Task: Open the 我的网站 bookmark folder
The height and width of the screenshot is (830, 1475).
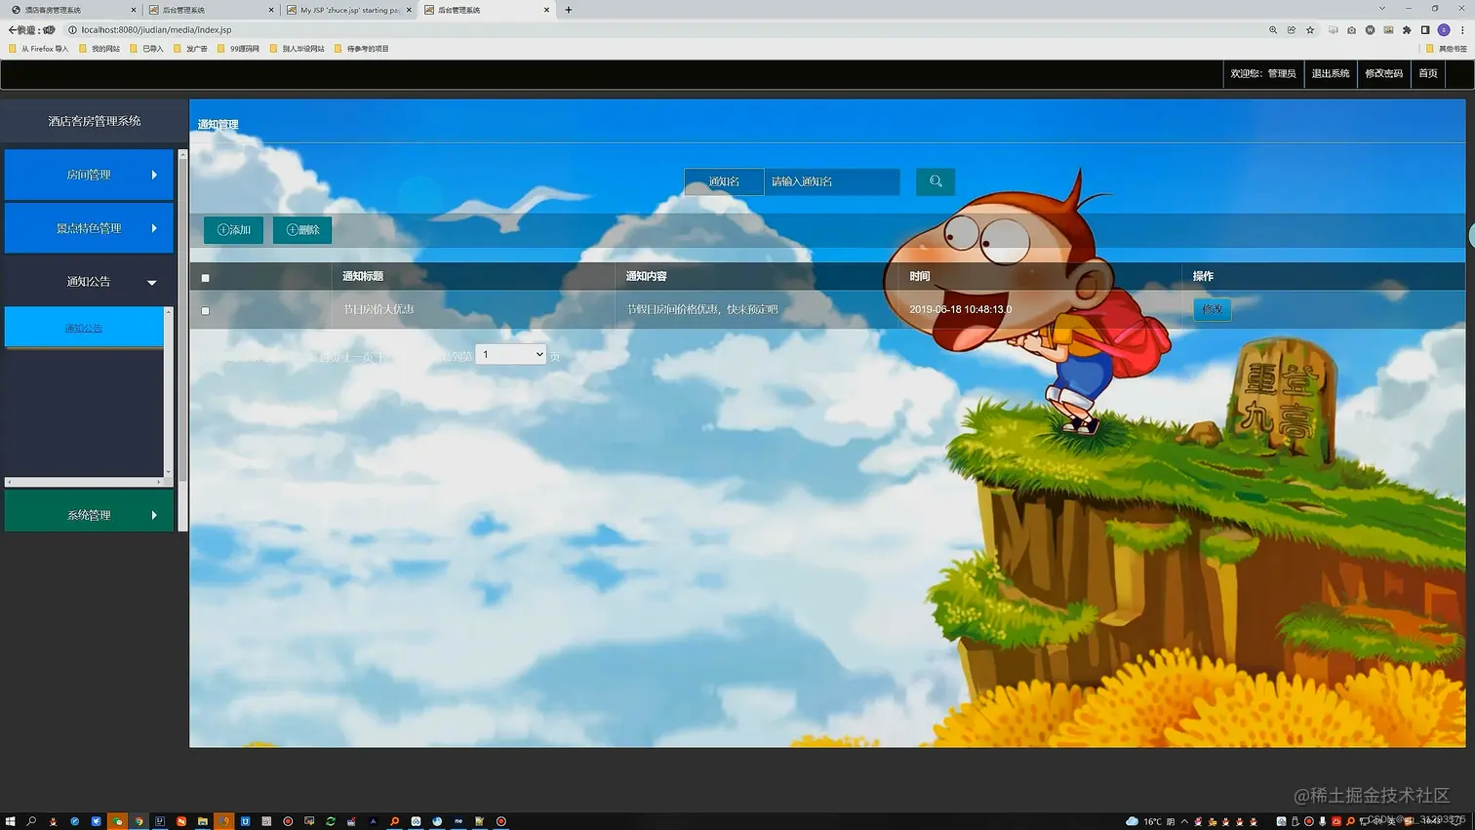Action: [x=100, y=49]
